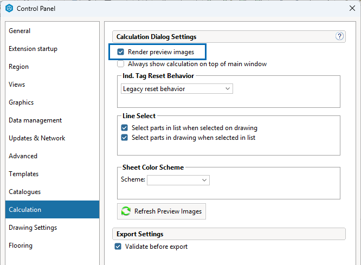Click the Calculation Dialog Settings header

tap(229, 37)
